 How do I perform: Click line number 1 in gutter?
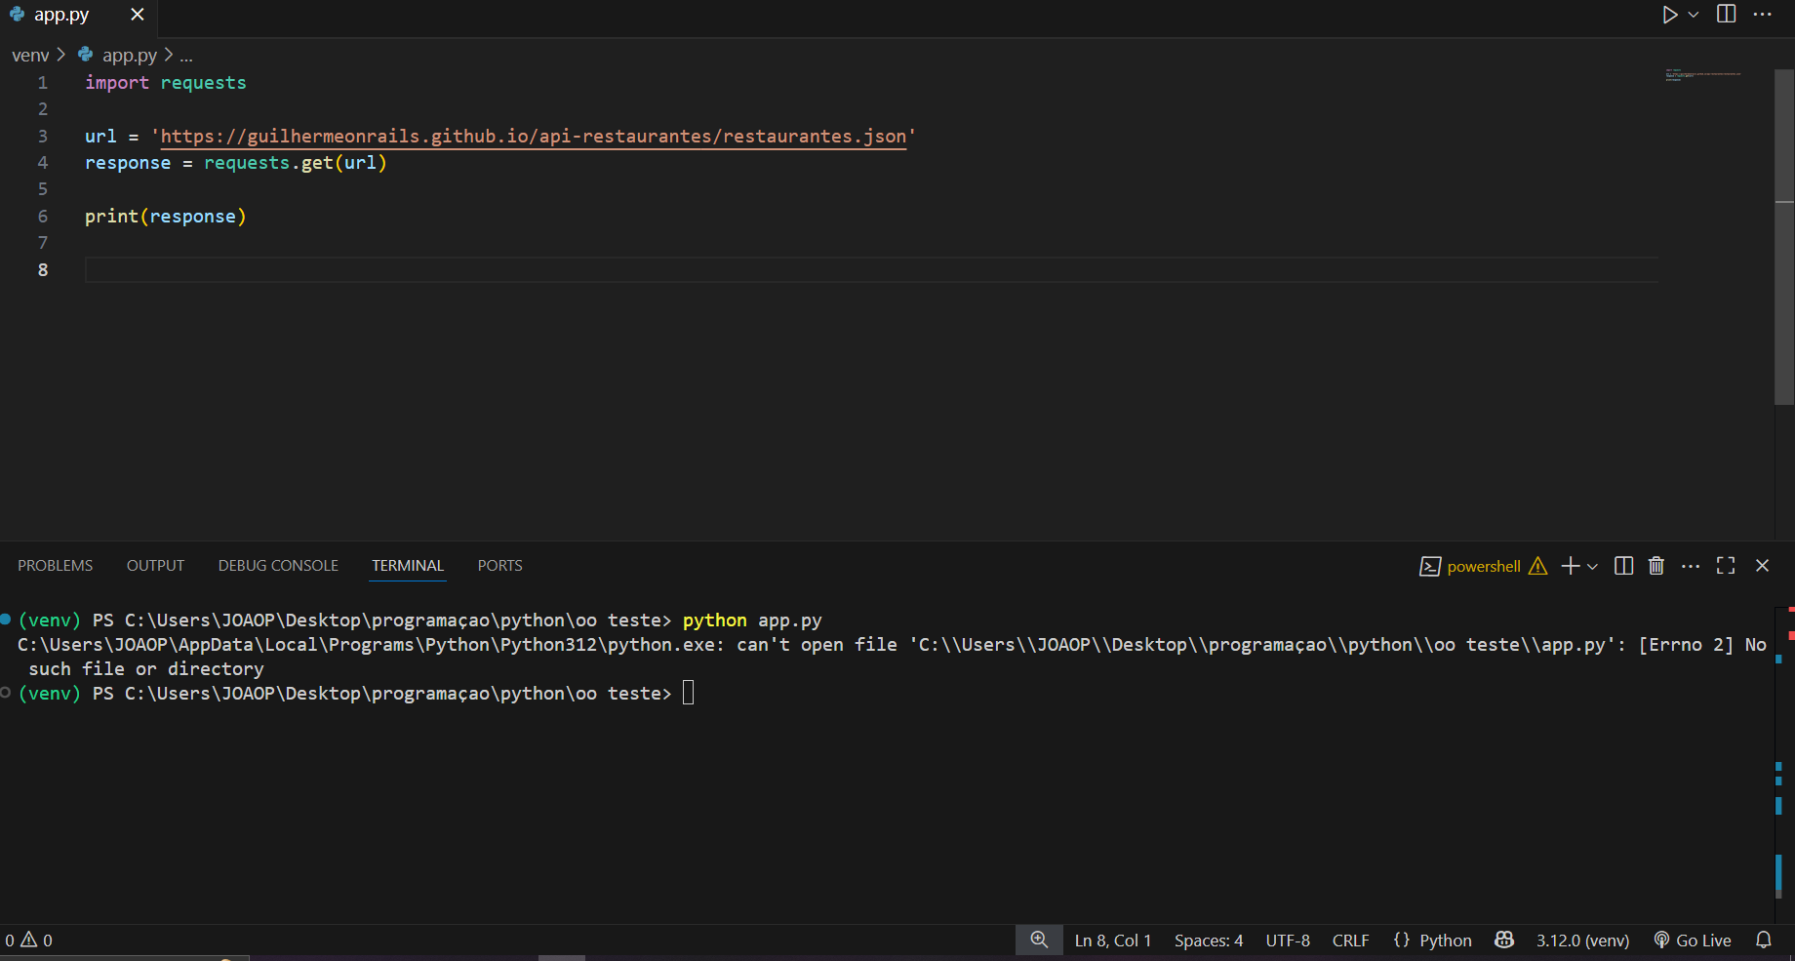43,83
